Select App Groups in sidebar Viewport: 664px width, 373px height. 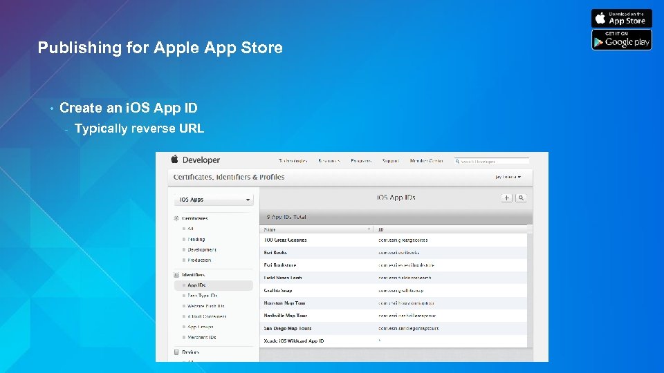pos(201,327)
